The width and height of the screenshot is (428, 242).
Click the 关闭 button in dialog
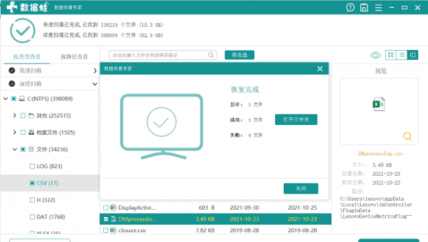coord(301,189)
